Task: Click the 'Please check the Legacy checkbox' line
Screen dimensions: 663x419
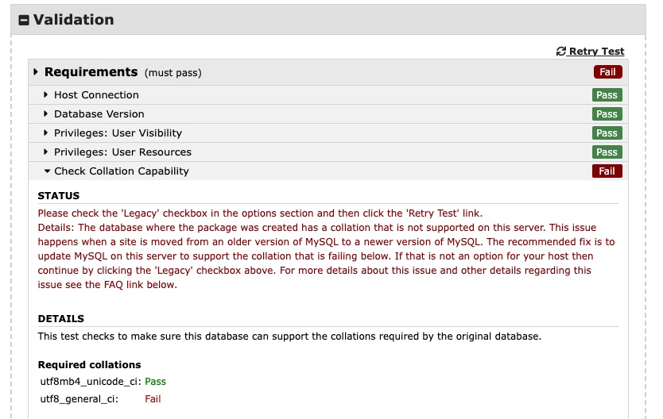Action: coord(260,213)
